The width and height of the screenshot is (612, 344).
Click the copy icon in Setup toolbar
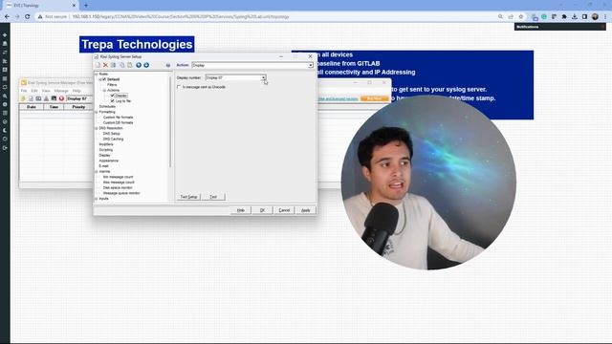(121, 65)
